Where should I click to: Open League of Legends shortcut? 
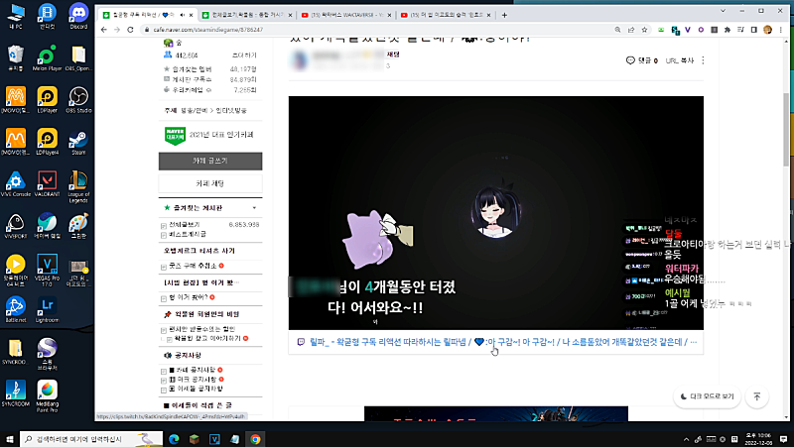78,186
